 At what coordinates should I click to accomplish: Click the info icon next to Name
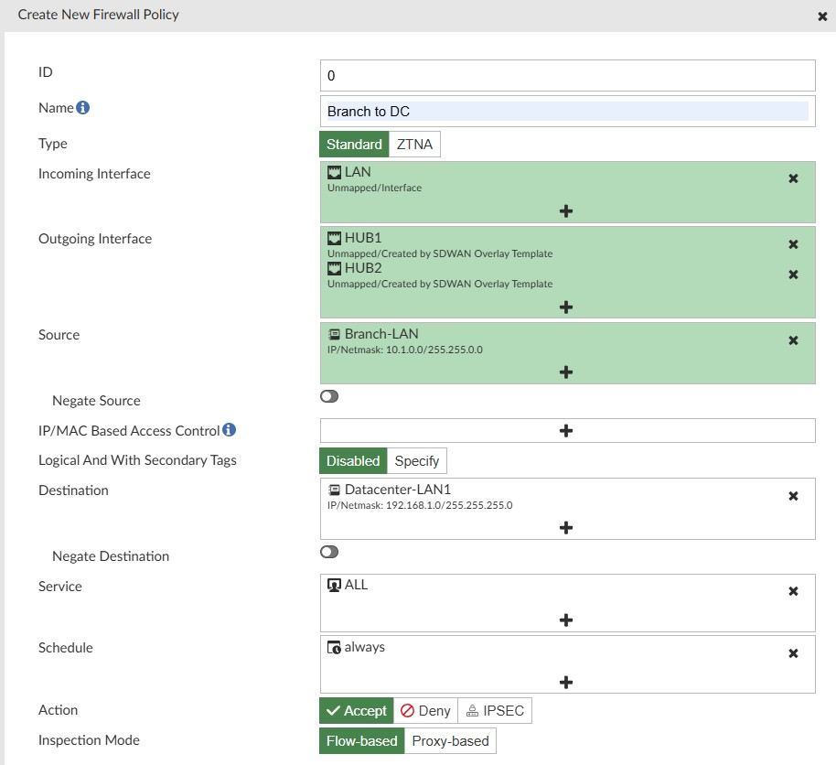[83, 108]
